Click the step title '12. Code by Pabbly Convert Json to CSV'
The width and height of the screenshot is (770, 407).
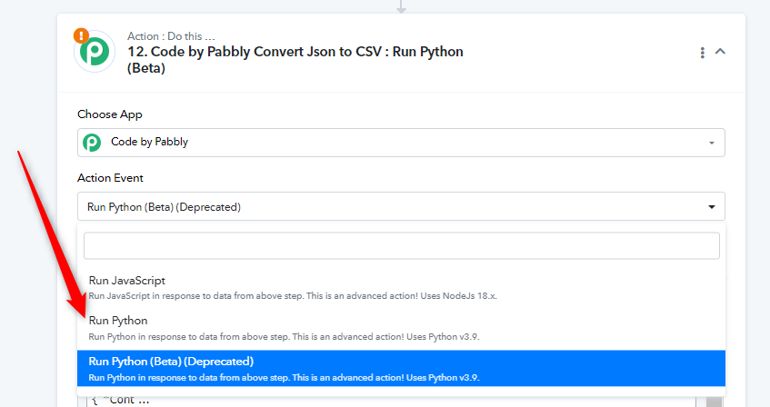pos(295,59)
